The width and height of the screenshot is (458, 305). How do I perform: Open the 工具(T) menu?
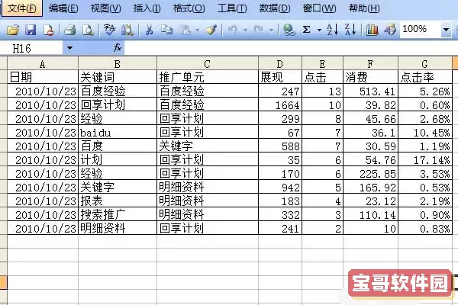click(x=232, y=8)
